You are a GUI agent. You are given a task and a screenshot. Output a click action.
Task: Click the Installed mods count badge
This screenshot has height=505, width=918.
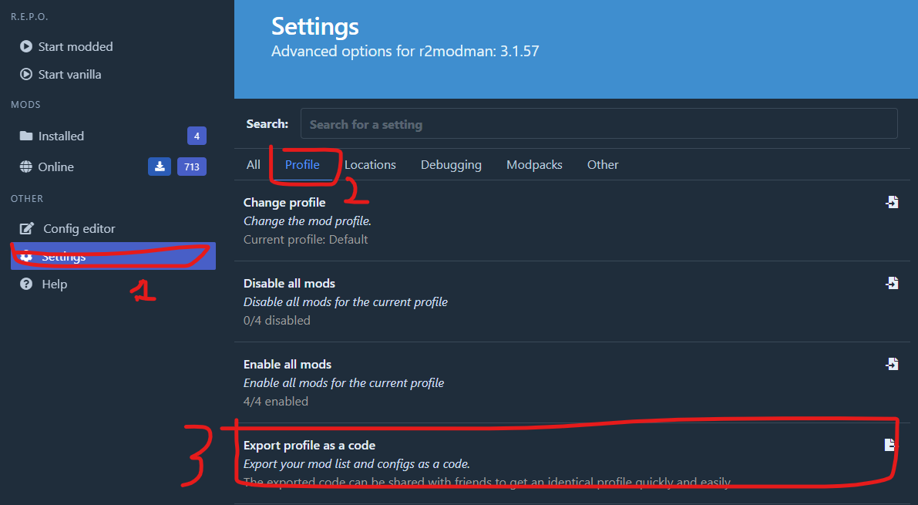(x=197, y=136)
